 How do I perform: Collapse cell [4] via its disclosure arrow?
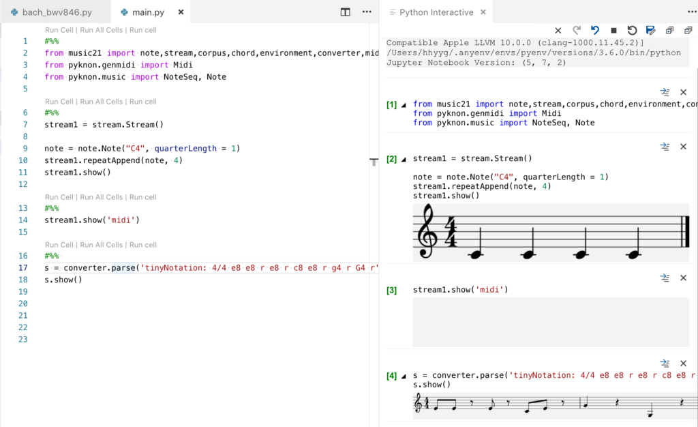(x=404, y=375)
